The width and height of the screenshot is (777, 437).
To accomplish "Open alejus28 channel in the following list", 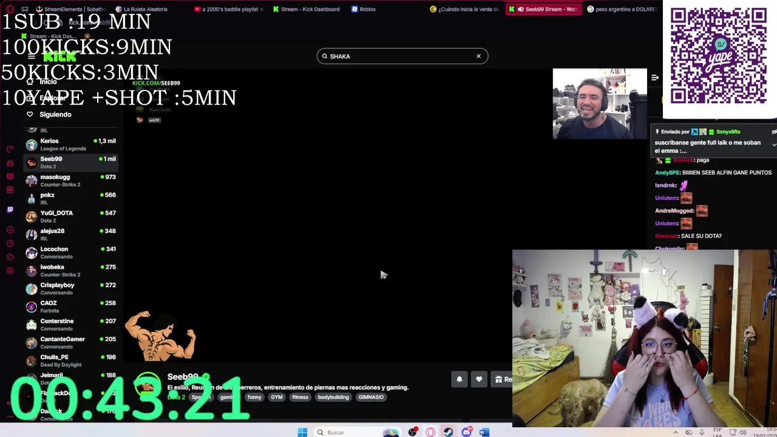I will [x=70, y=234].
